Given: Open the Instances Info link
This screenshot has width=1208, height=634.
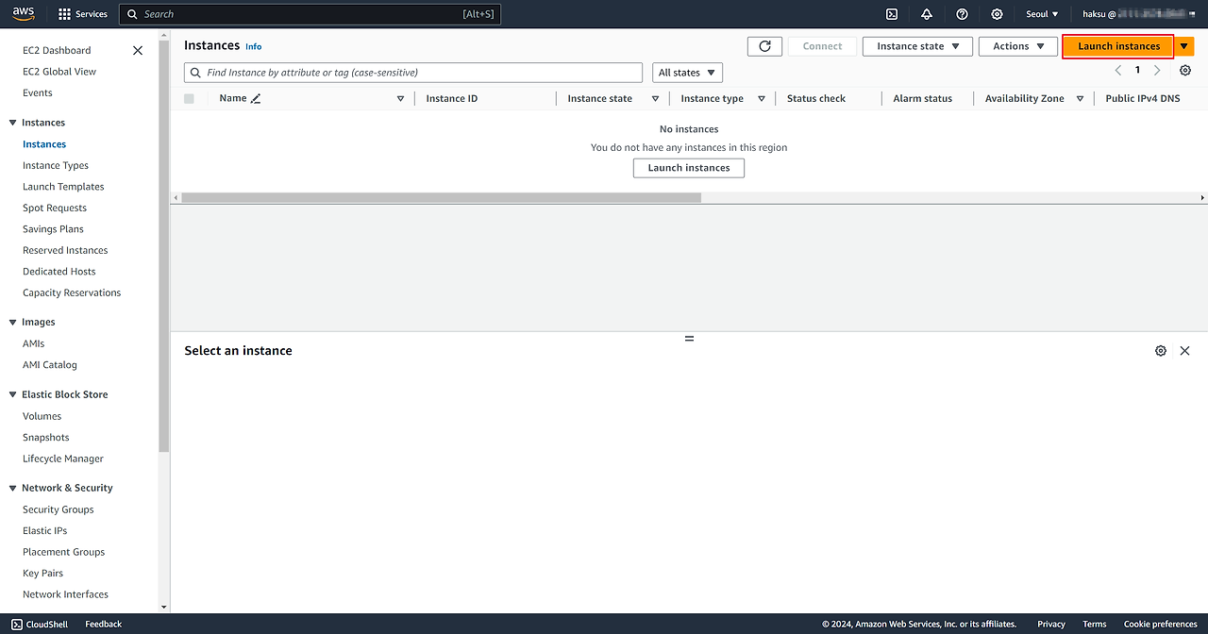Looking at the screenshot, I should [x=253, y=46].
